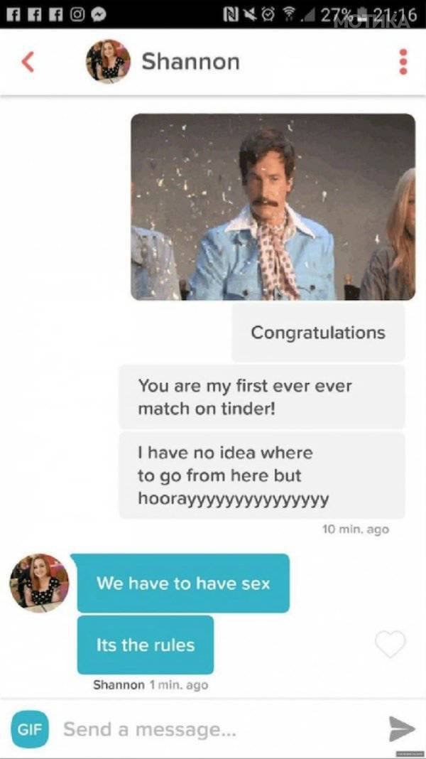Tap Shannon's avatar beside her messages

[x=39, y=583]
